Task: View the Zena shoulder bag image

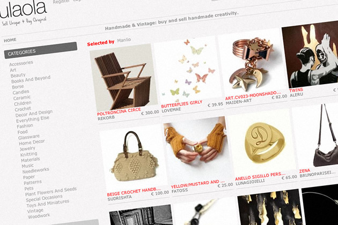Action: [315, 137]
